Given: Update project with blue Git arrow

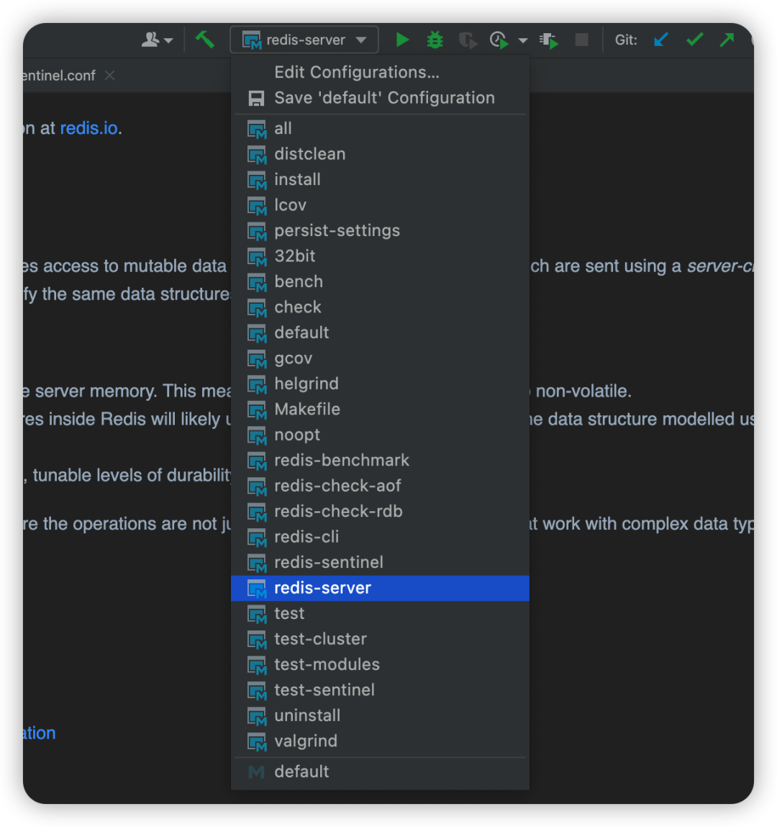Looking at the screenshot, I should tap(660, 40).
